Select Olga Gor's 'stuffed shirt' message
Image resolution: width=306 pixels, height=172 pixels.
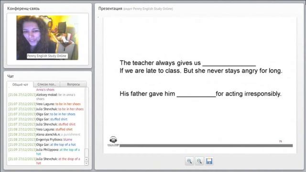coord(38,119)
